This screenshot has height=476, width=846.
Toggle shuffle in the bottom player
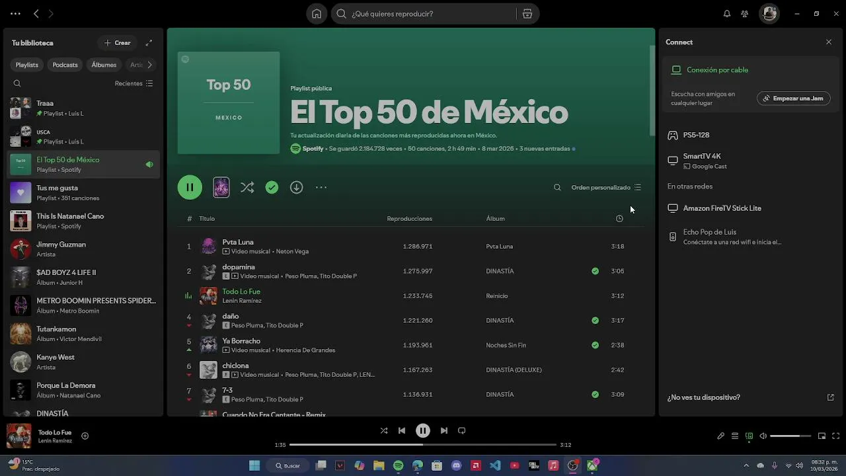[384, 430]
